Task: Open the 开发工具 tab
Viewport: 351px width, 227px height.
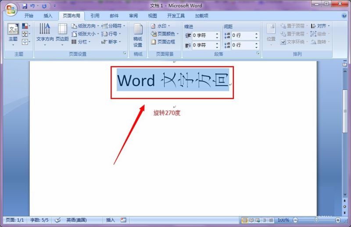Action: click(176, 16)
